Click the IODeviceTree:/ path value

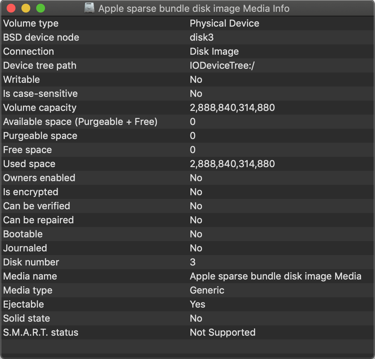pos(222,65)
